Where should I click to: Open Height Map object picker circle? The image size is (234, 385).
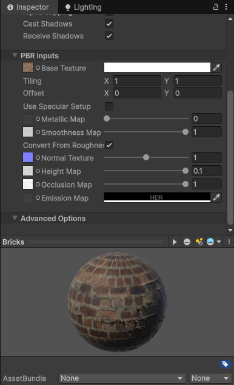(38, 171)
